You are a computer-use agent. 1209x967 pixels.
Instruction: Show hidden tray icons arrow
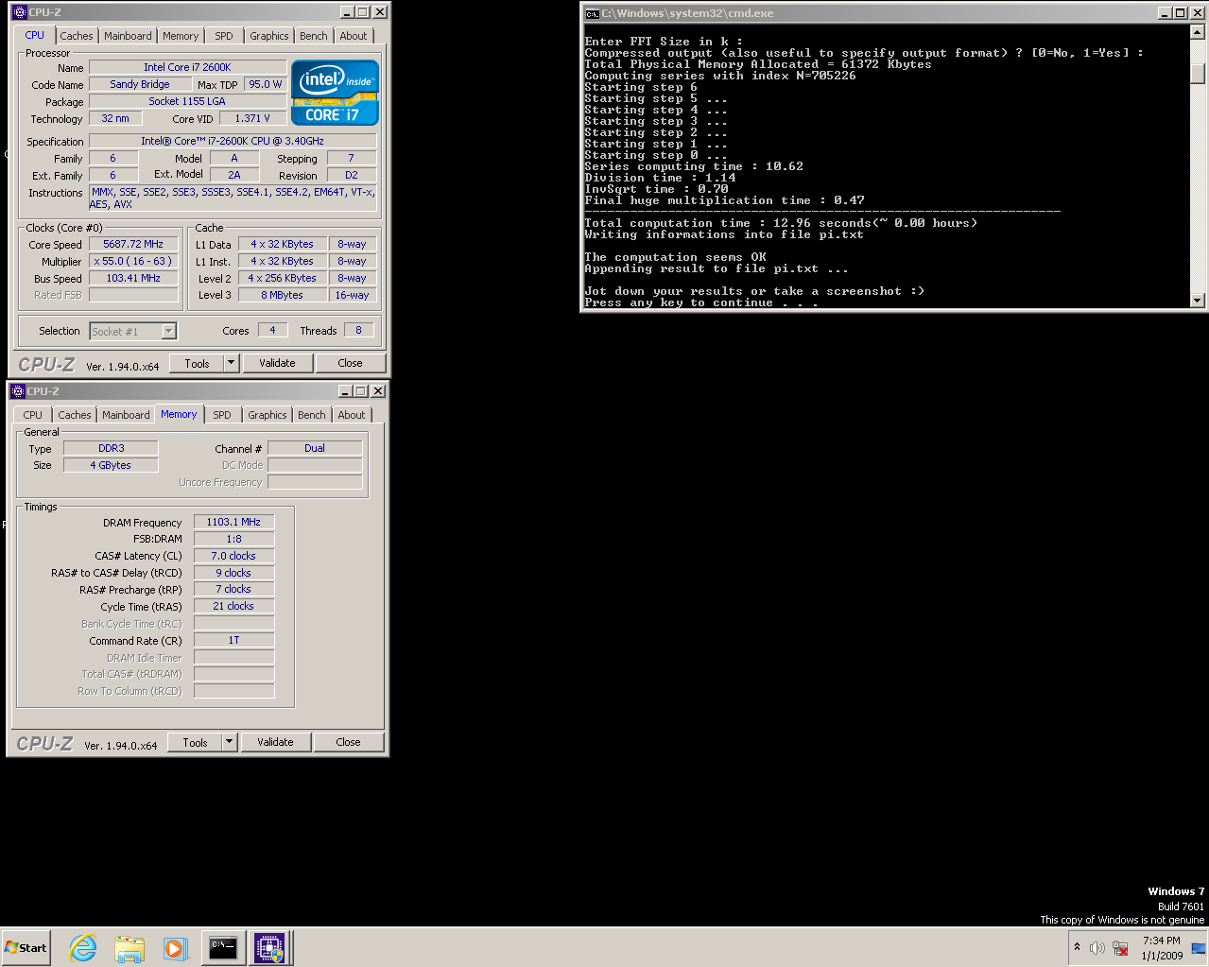(x=1077, y=947)
